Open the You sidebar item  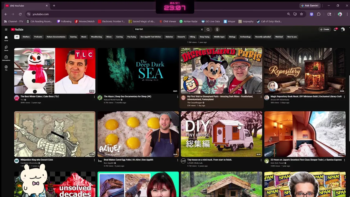6,68
